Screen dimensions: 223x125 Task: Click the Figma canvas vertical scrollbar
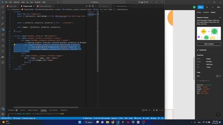194,68
